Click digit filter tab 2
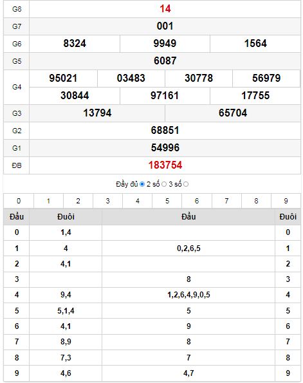 point(78,201)
